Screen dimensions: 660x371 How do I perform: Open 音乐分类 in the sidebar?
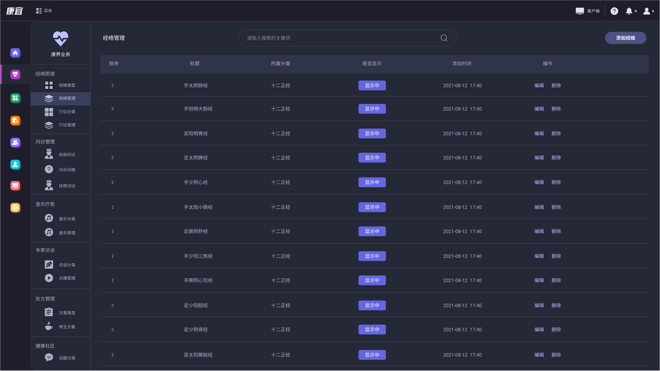[x=66, y=219]
